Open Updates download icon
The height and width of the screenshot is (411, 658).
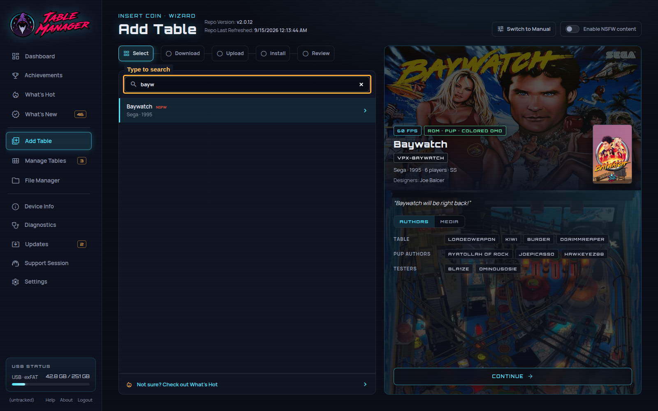click(16, 244)
